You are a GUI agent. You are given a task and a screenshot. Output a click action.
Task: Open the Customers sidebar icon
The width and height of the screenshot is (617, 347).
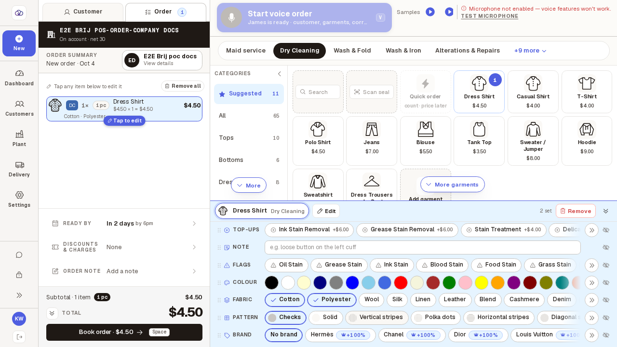click(19, 108)
